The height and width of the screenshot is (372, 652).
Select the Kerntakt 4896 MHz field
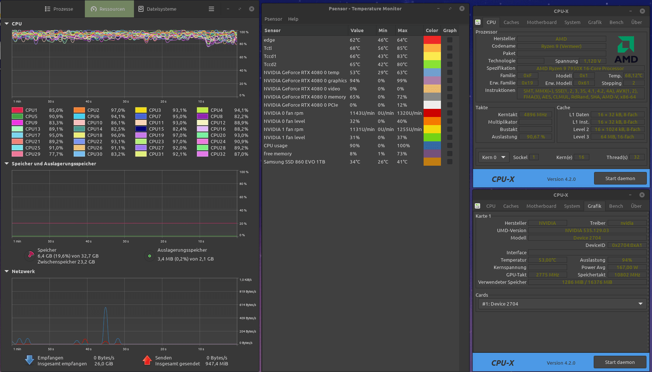pyautogui.click(x=535, y=114)
